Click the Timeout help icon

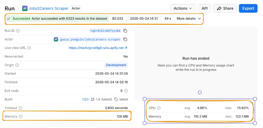coord(20,108)
